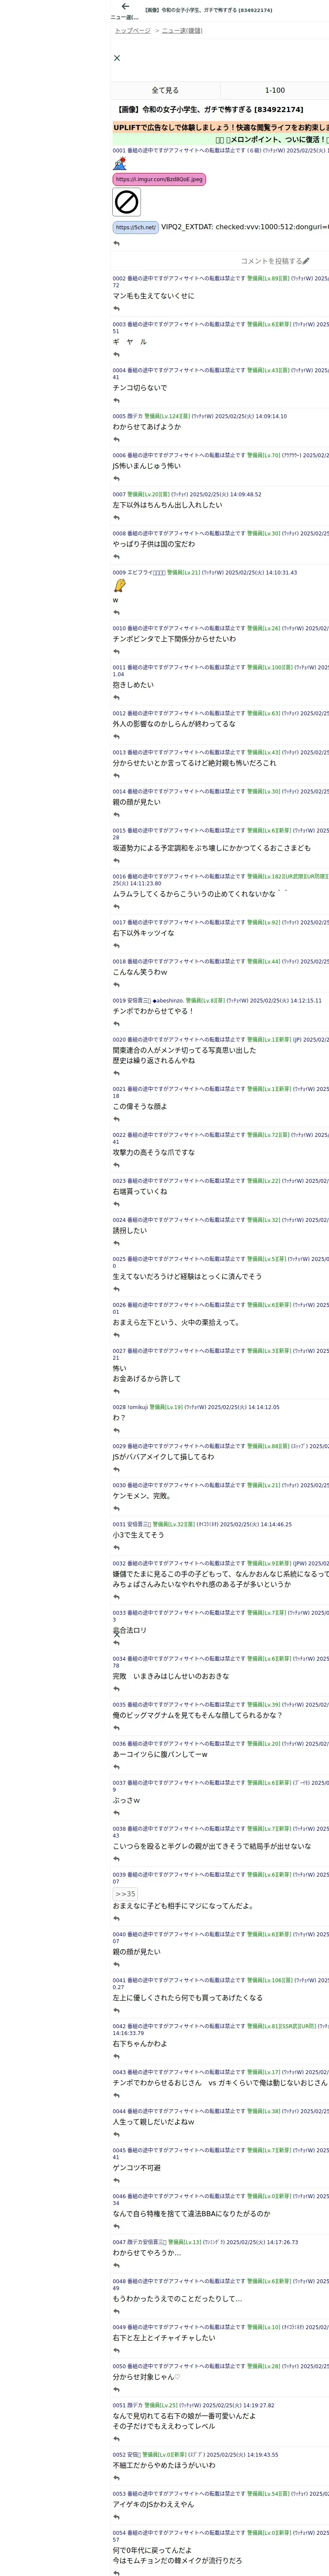Reply to post 0051 using arrow icon
This screenshot has width=329, height=2576.
[117, 2439]
